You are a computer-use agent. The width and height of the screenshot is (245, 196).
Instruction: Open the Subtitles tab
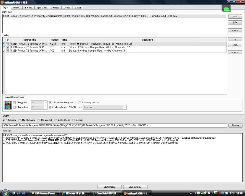click(55, 8)
